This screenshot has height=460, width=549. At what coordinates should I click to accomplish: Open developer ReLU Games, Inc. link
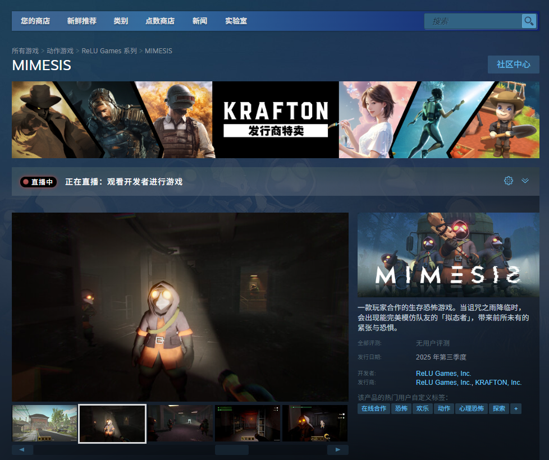[443, 373]
